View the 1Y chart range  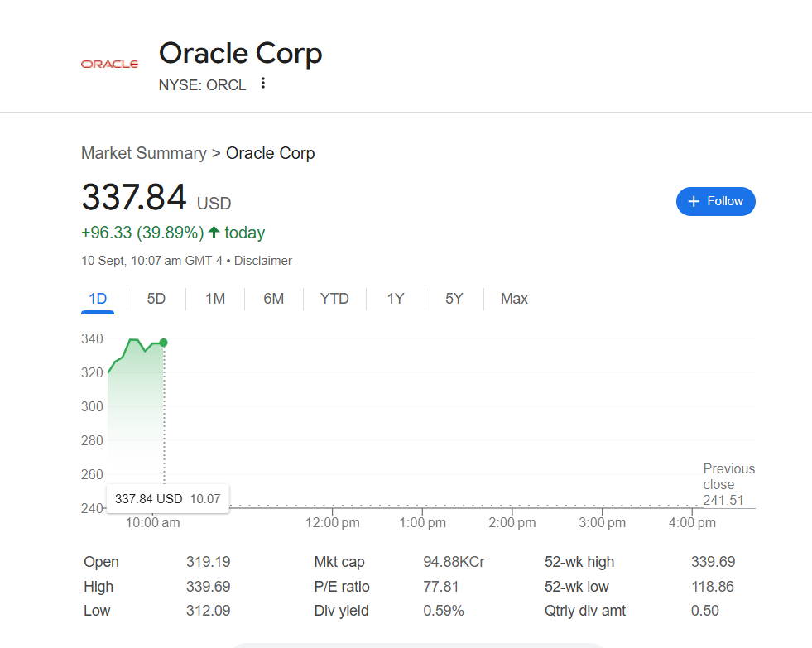(396, 299)
